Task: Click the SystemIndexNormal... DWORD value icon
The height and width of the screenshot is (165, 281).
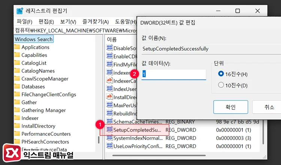Action: tap(109, 138)
